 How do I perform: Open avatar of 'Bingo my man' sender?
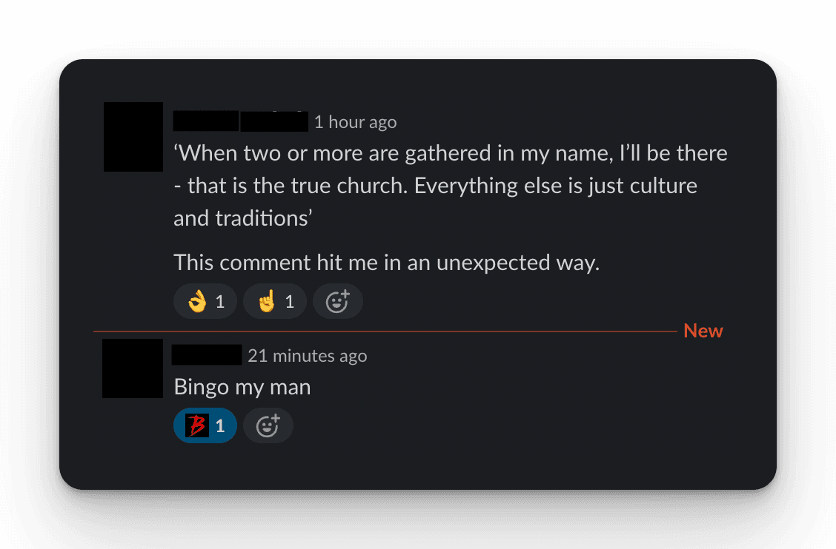pyautogui.click(x=133, y=368)
